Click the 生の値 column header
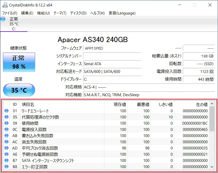Viewport: 218px width, 173px height. (x=192, y=104)
